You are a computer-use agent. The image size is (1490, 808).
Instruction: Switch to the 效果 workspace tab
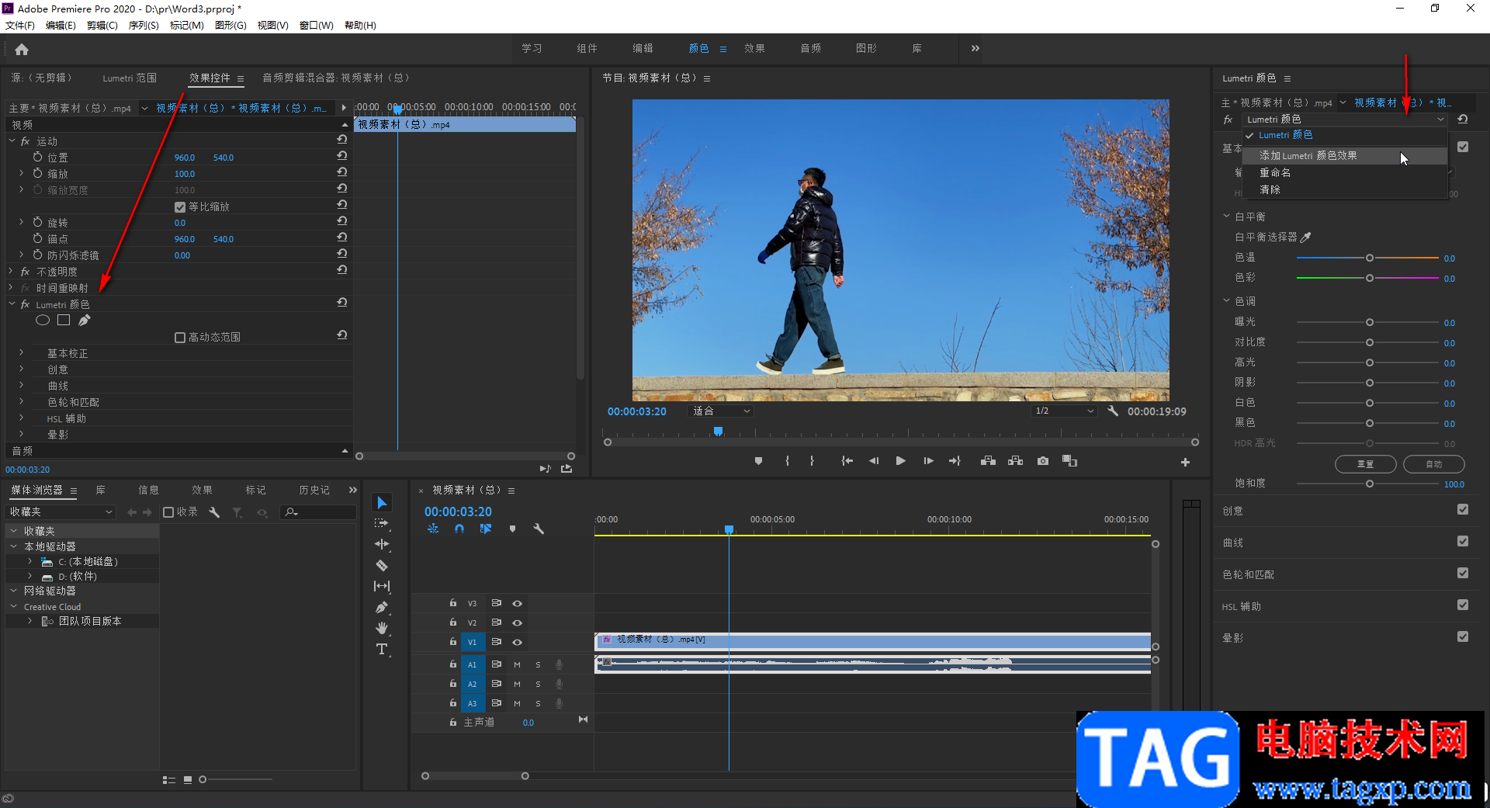point(754,48)
